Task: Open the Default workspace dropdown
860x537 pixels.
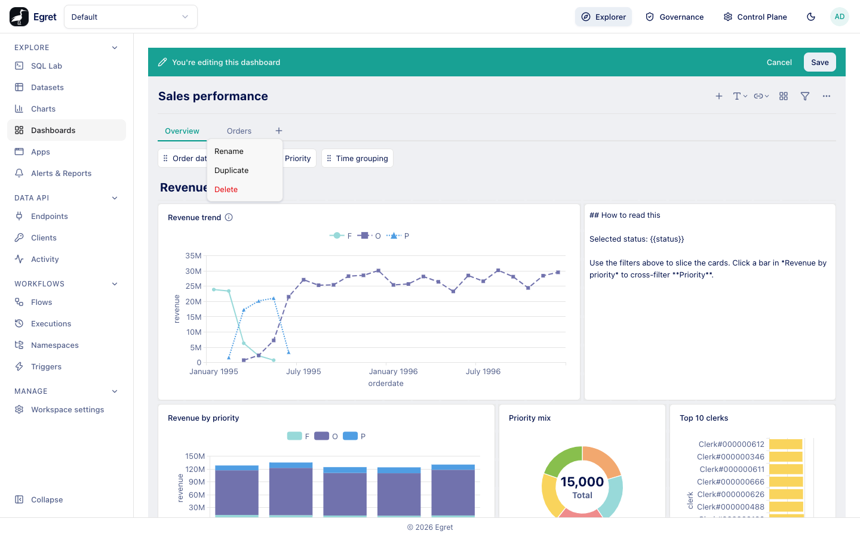Action: [131, 17]
